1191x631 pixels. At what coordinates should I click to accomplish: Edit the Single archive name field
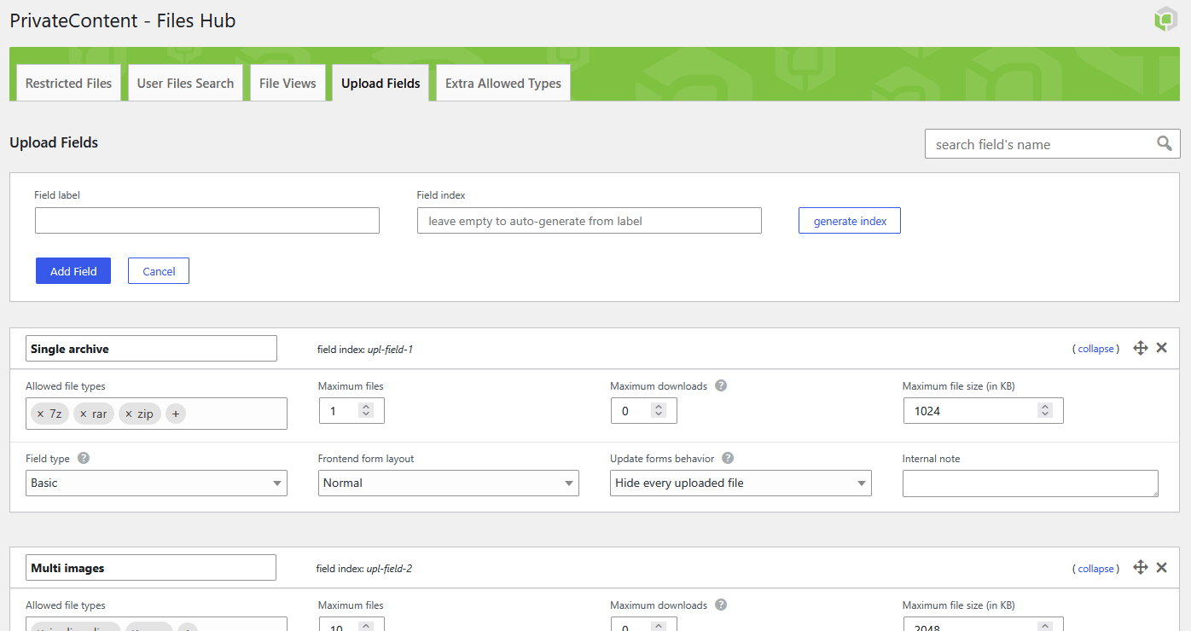point(152,348)
